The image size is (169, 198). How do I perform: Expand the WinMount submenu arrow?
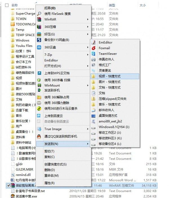pos(88,85)
